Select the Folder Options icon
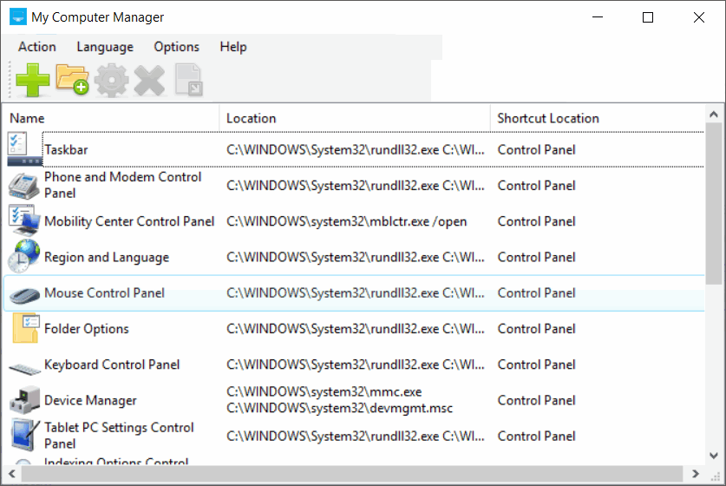The image size is (726, 486). click(x=23, y=329)
